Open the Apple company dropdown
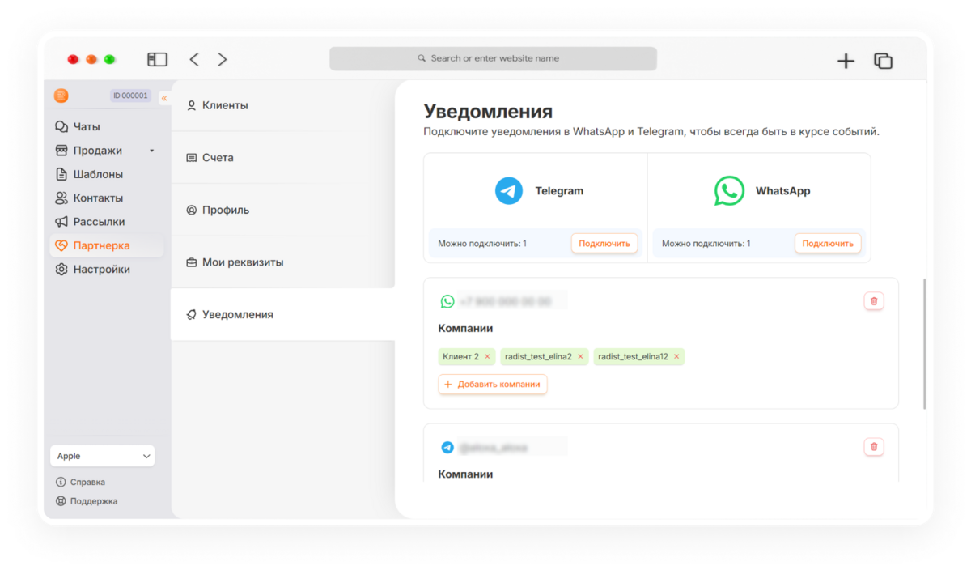Image resolution: width=971 pixels, height=570 pixels. (103, 456)
